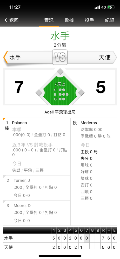Screen dimensions: 120x259
Task: Click the 水手 row in linescore
Action: (60, 238)
